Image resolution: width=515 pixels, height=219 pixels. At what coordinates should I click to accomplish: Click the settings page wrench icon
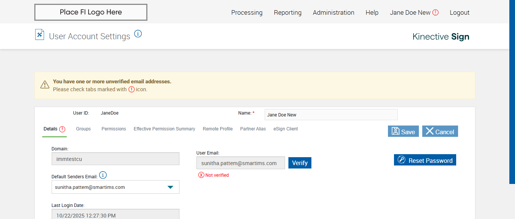40,35
